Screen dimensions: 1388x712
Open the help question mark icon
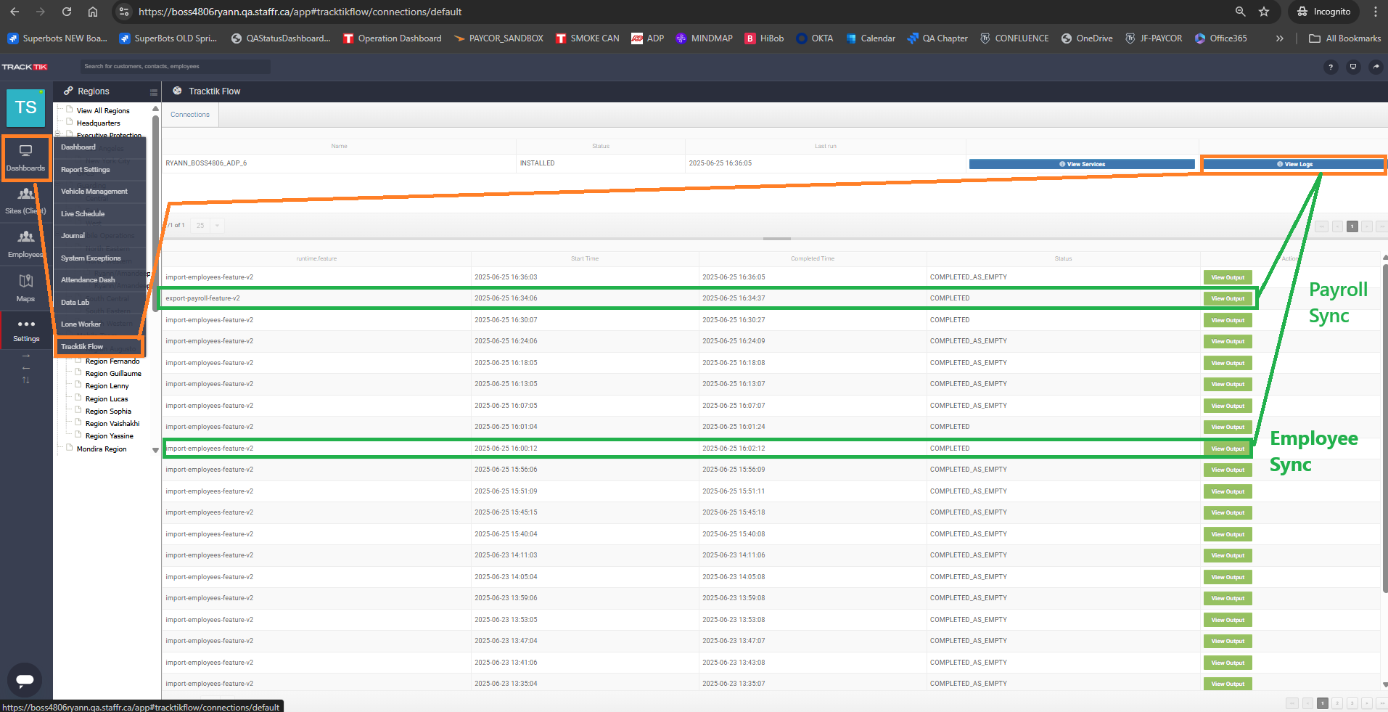[x=1330, y=67]
